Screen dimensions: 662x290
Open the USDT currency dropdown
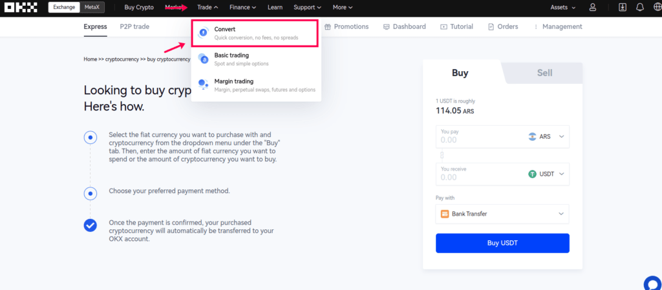(546, 174)
